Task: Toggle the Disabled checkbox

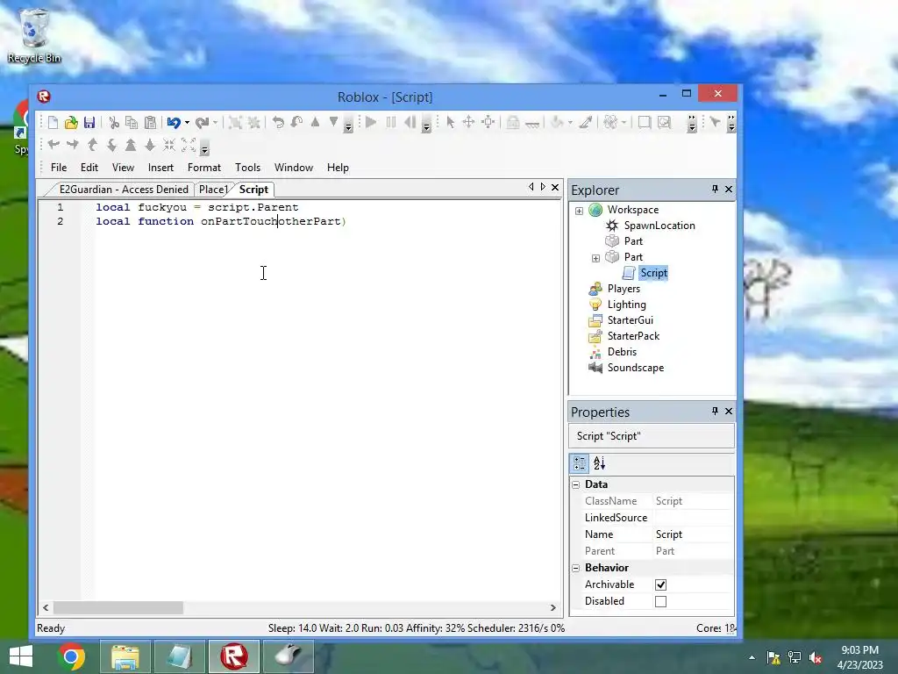Action: (660, 601)
